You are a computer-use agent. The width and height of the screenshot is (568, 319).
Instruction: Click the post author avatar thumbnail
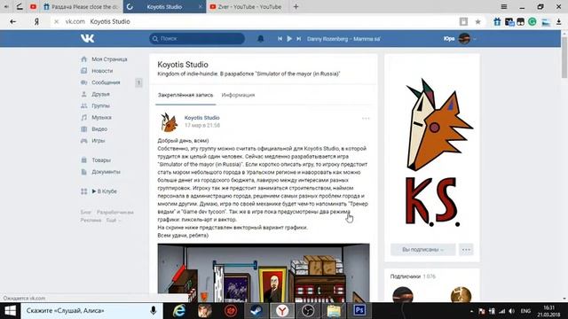[x=169, y=122]
